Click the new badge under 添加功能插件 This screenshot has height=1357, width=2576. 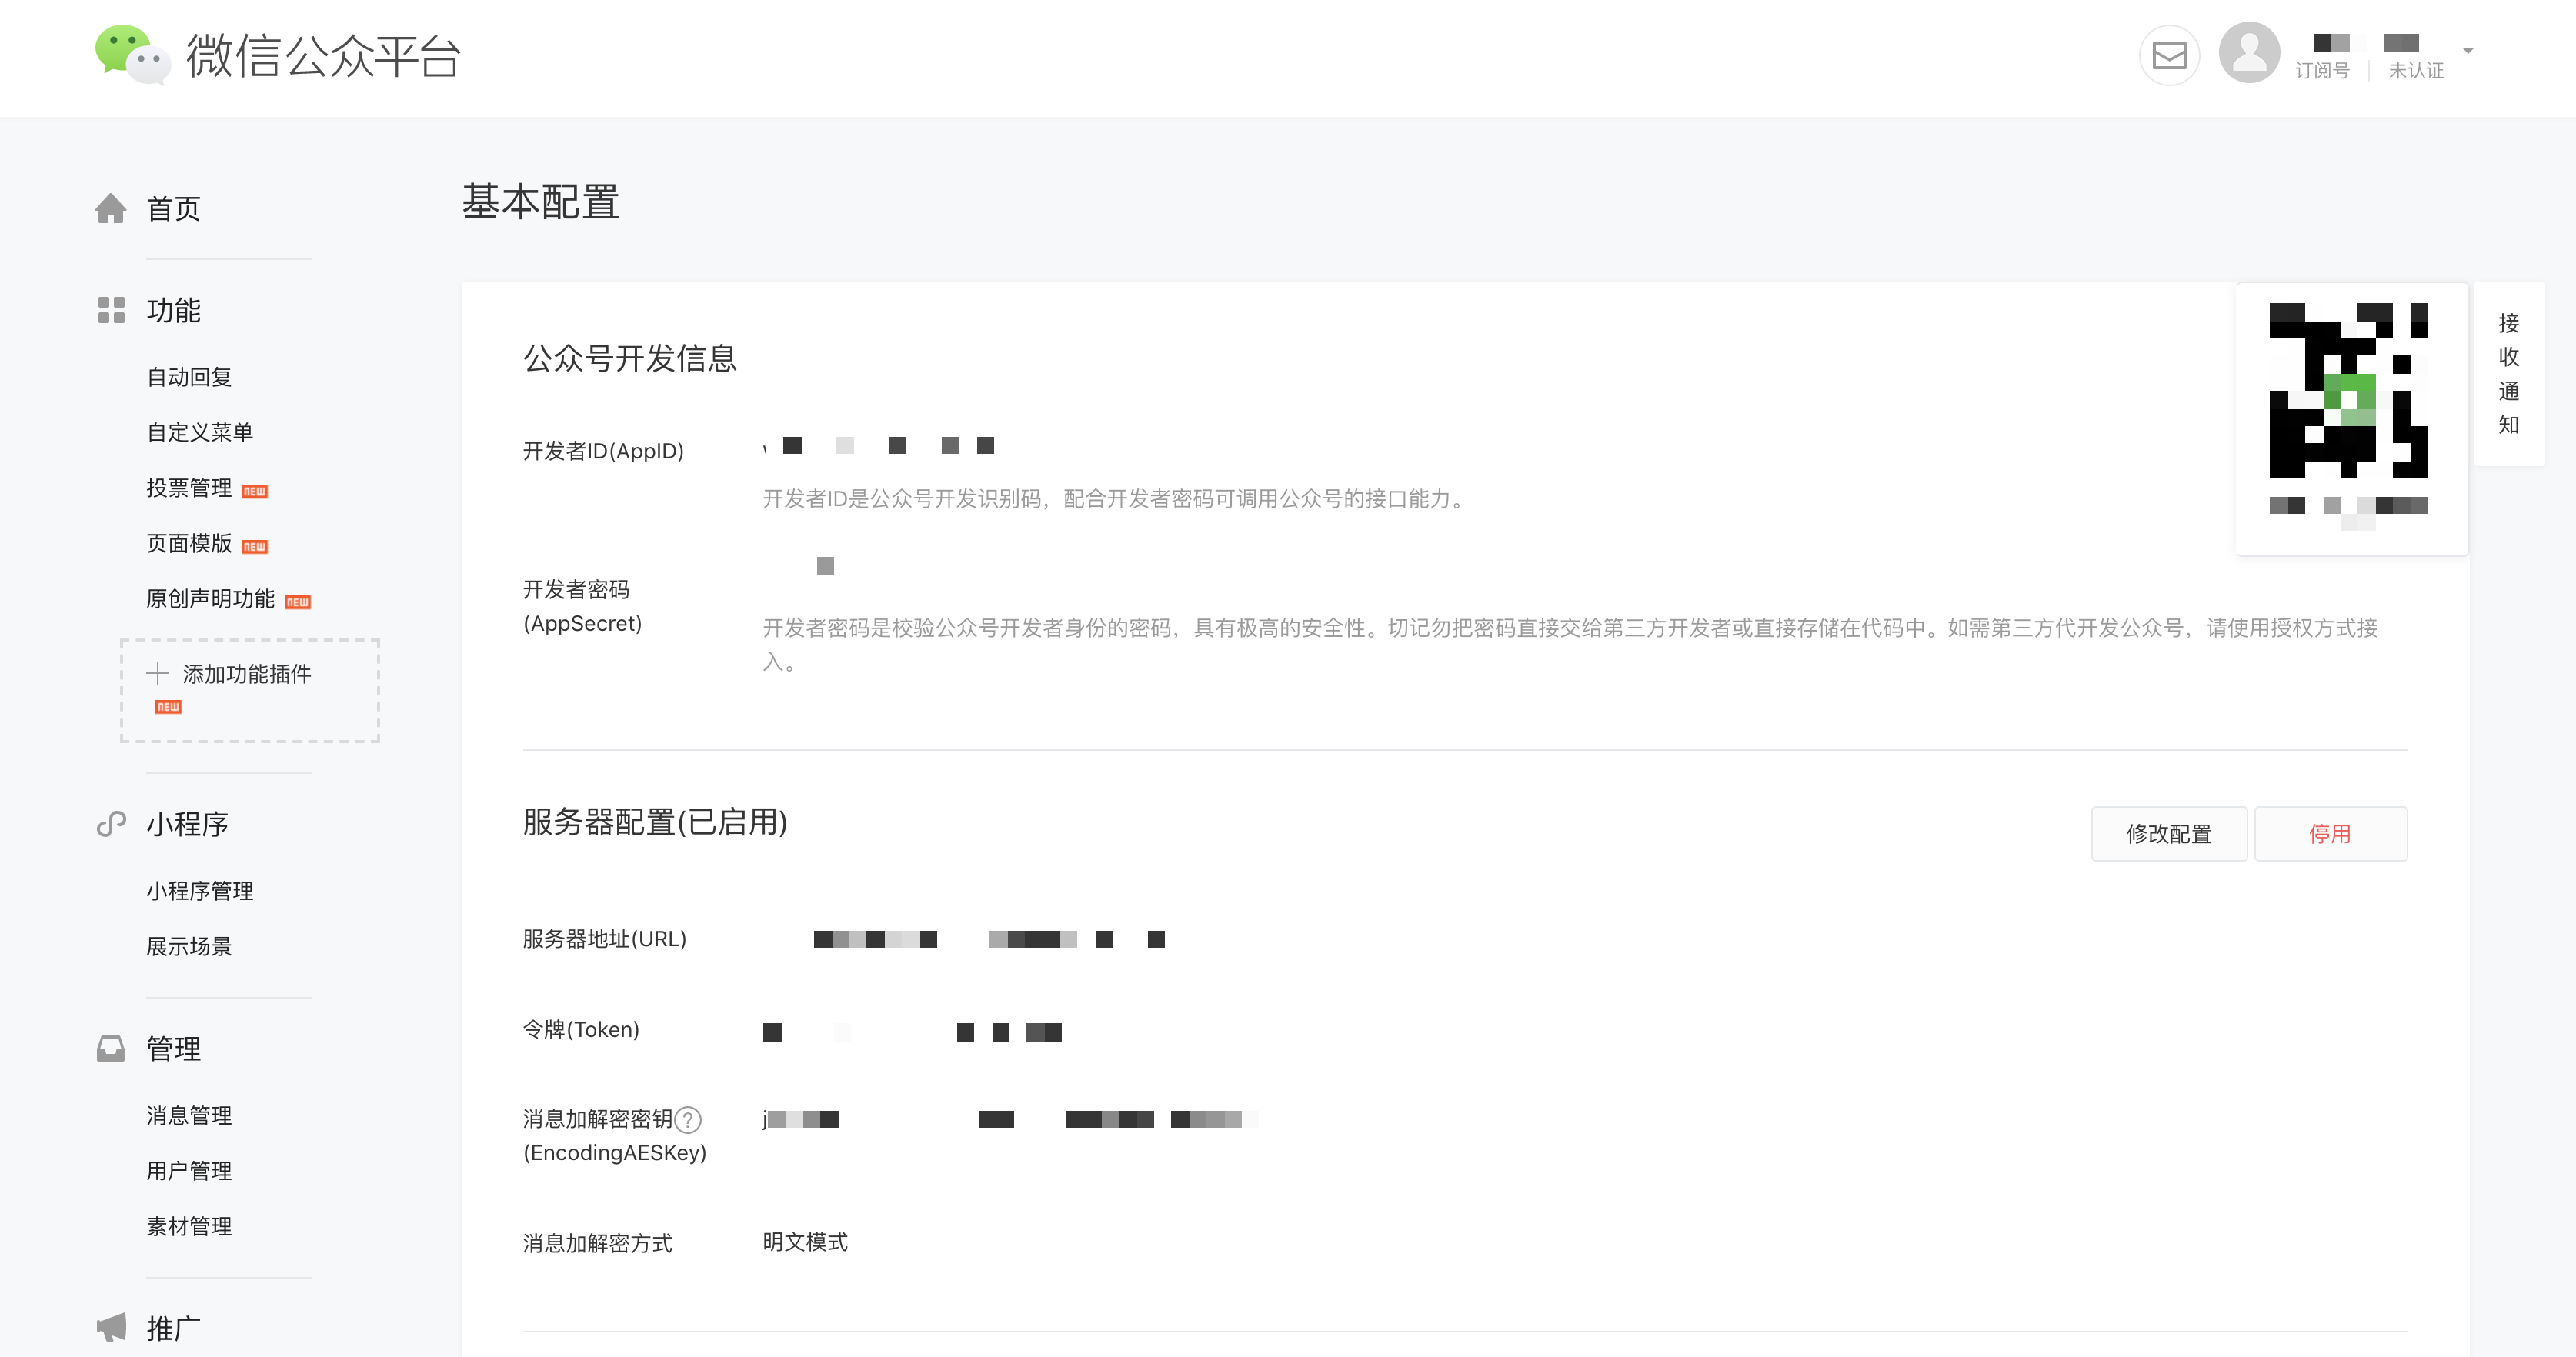[x=168, y=707]
